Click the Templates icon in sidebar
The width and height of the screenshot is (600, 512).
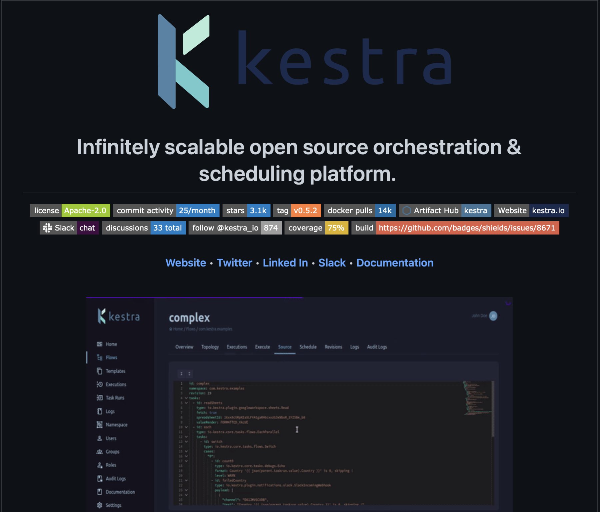[x=99, y=371]
